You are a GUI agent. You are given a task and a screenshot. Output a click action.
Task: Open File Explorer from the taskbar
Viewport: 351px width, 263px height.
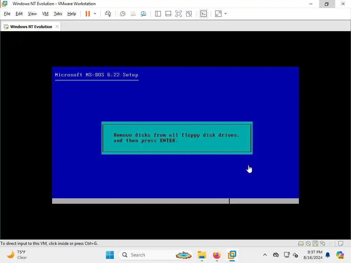[202, 255]
